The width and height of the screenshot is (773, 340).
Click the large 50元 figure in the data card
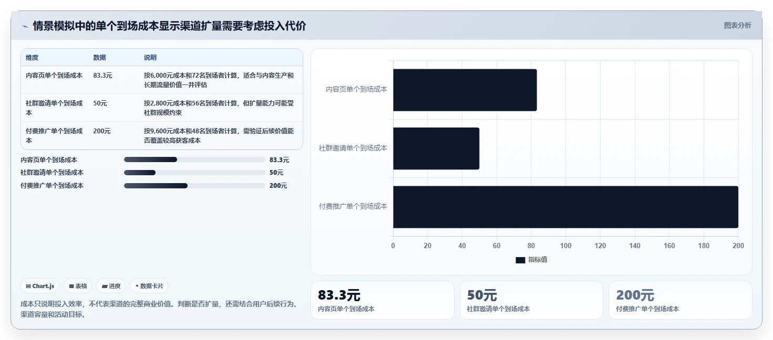(482, 295)
